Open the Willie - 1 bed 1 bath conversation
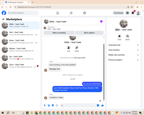Viewport: 144px width, 115px height. coord(20,25)
